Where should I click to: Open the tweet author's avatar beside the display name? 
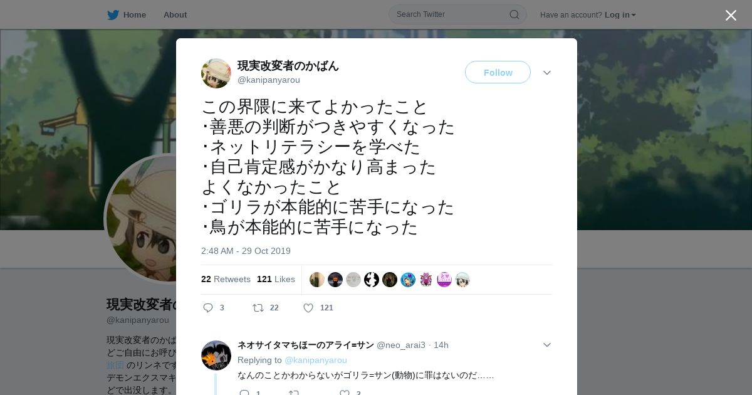[x=216, y=73]
